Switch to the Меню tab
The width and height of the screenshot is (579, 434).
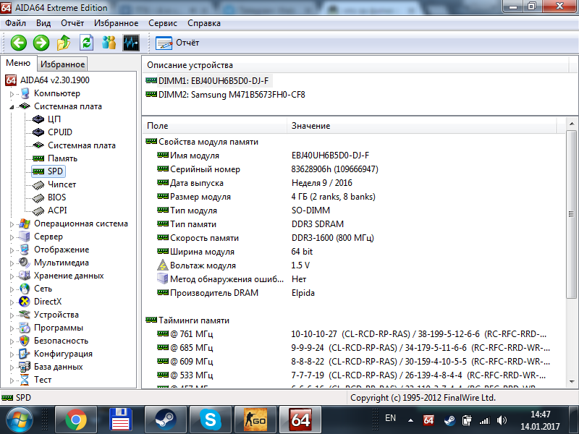(18, 63)
